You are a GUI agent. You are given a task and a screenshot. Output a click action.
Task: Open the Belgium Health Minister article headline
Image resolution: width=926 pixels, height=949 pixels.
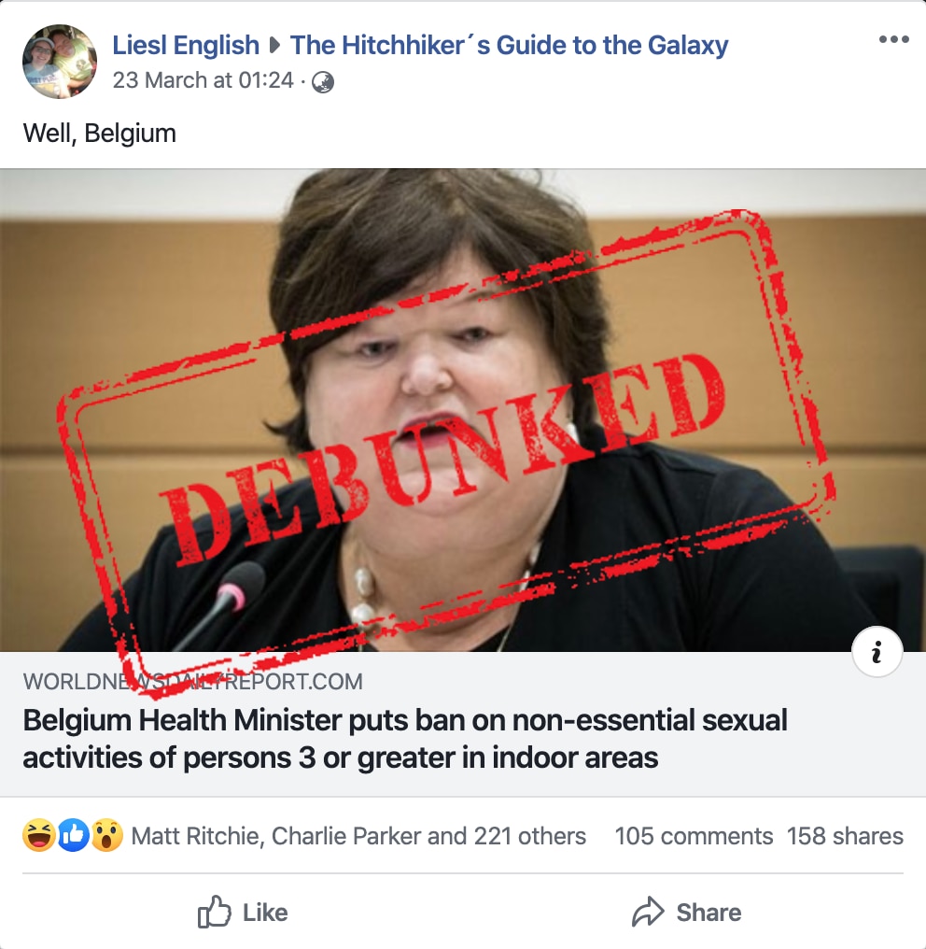405,739
